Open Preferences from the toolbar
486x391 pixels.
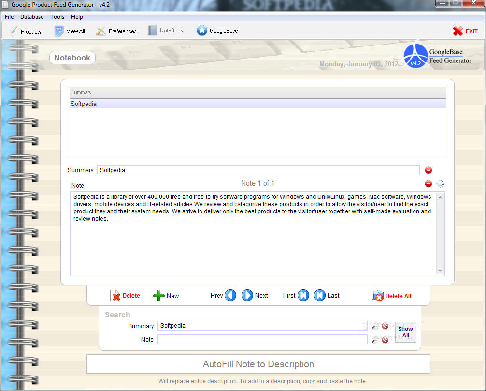coord(116,31)
